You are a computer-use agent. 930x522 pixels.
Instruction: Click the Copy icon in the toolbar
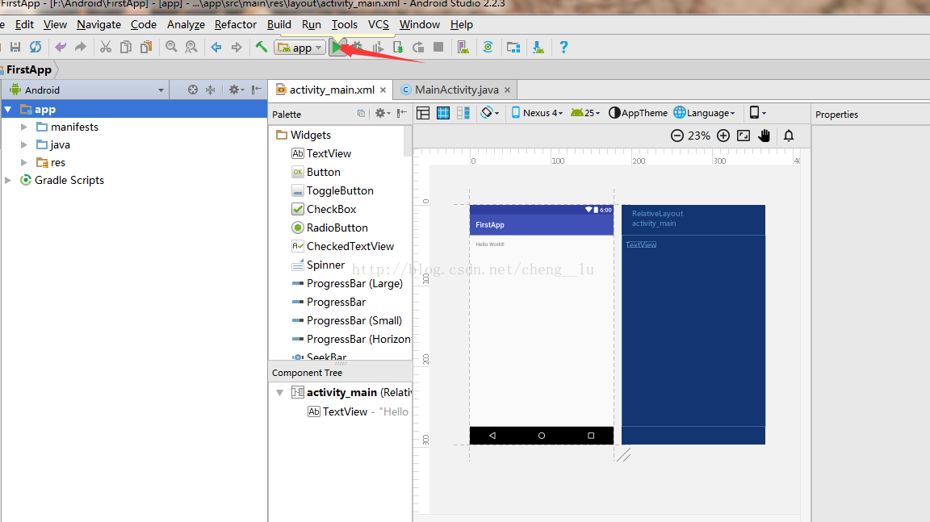click(x=126, y=47)
